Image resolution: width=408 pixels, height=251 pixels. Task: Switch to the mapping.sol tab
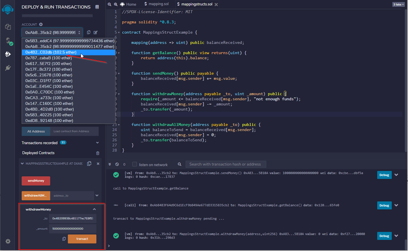coord(157,4)
